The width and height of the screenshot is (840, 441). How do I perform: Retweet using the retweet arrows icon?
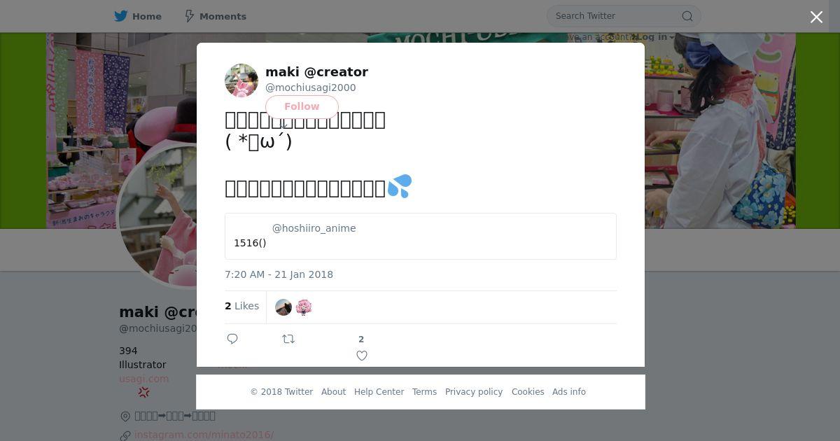pyautogui.click(x=288, y=339)
